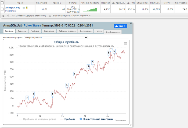Switch to the Графики tab
The height and width of the screenshot is (128, 188).
pos(9,31)
